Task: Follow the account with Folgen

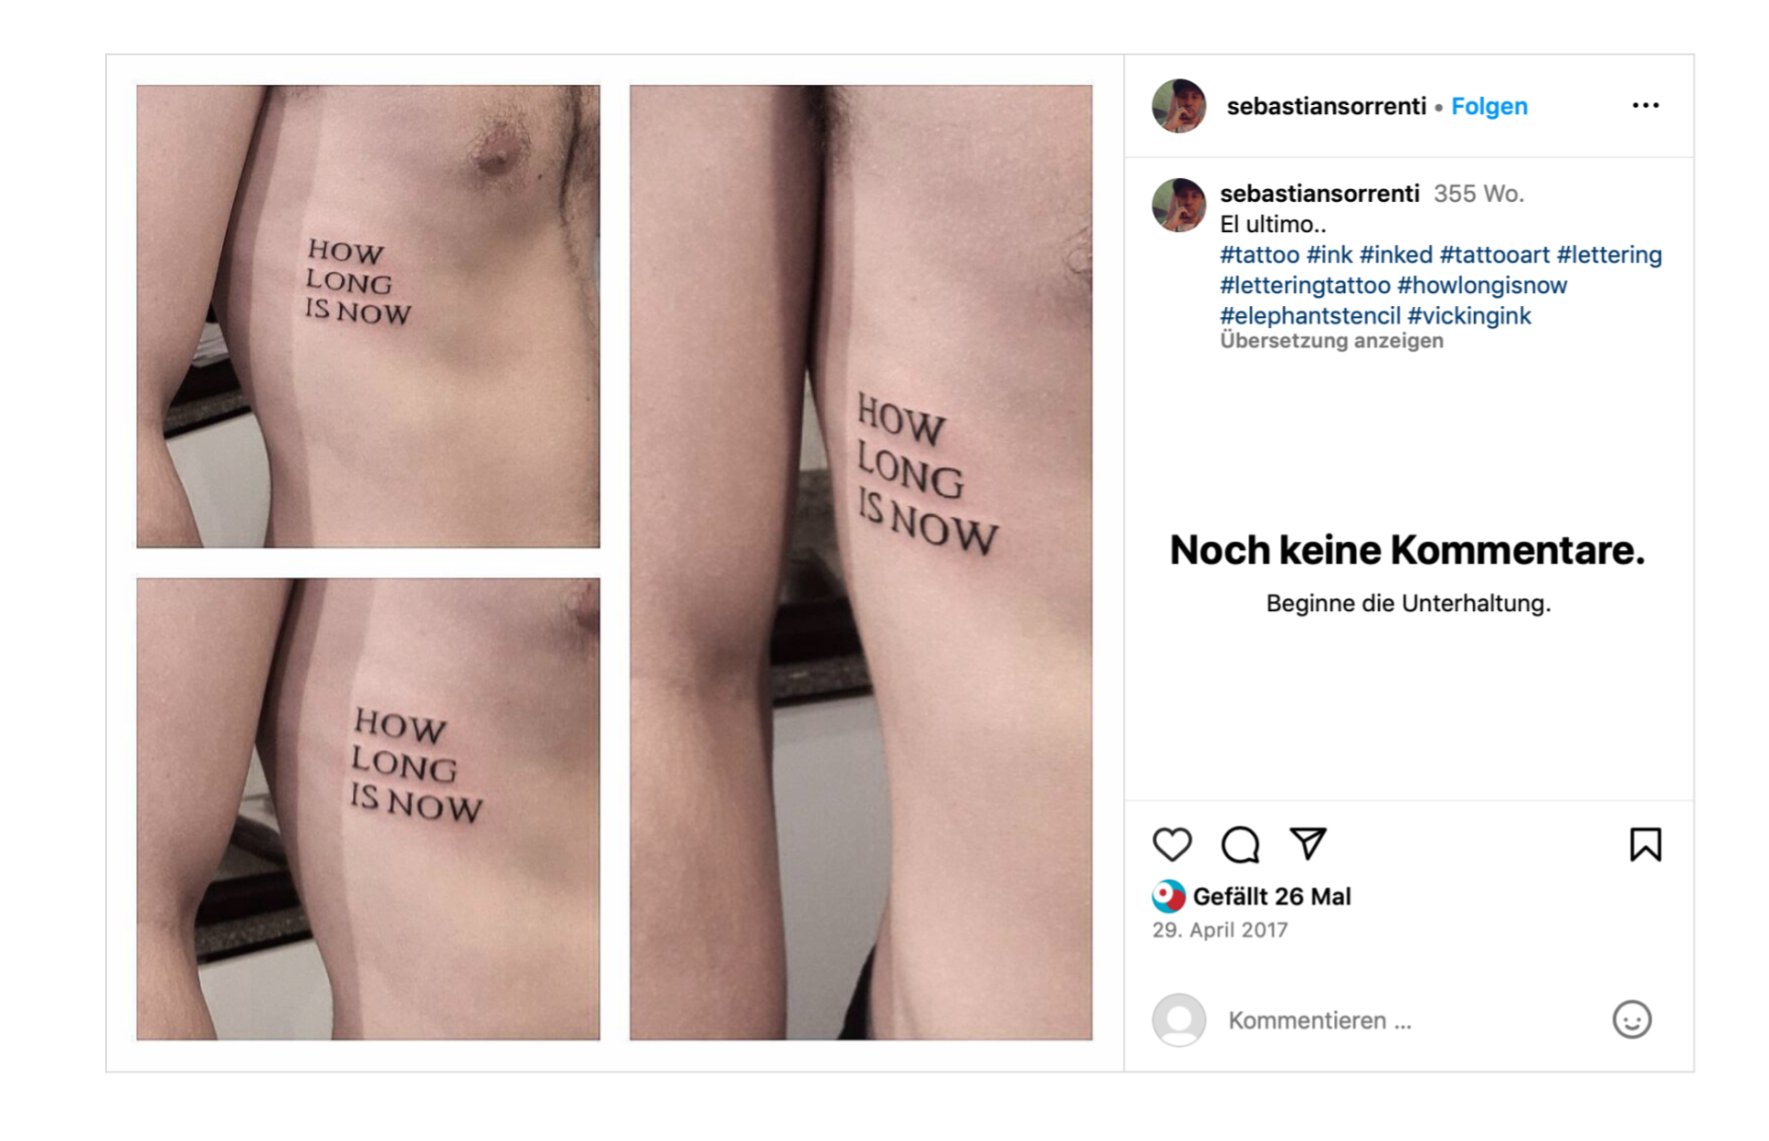Action: pos(1489,106)
